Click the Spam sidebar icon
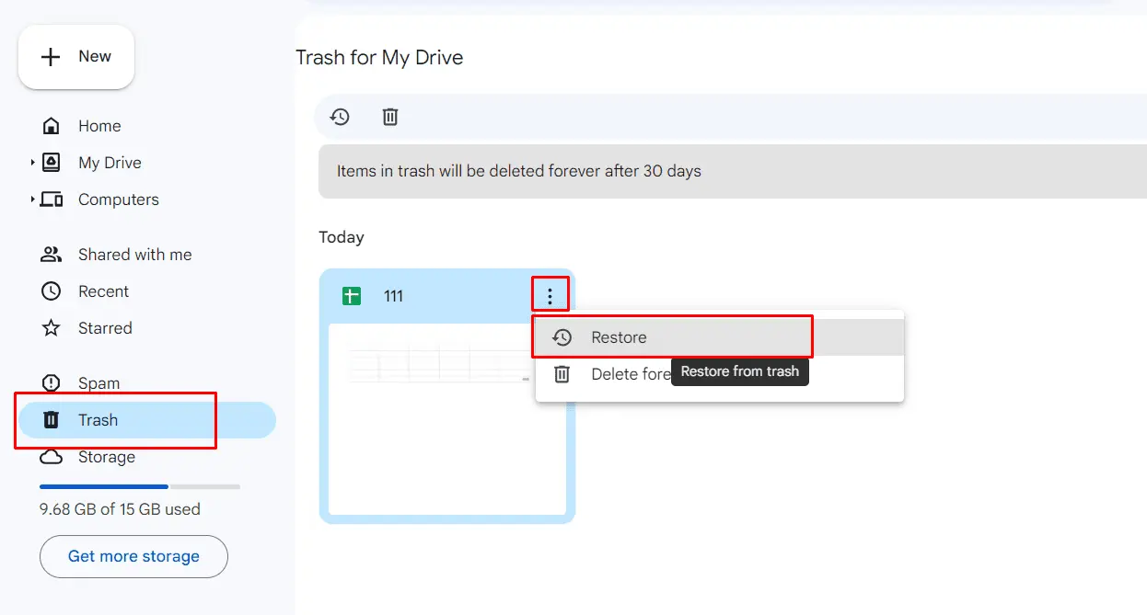The width and height of the screenshot is (1147, 615). click(51, 383)
